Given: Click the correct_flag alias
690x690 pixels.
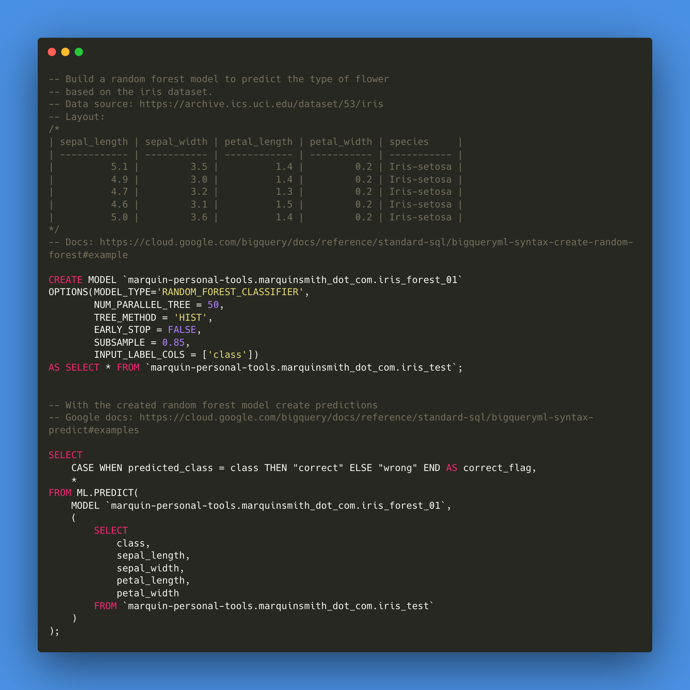Looking at the screenshot, I should pos(497,468).
